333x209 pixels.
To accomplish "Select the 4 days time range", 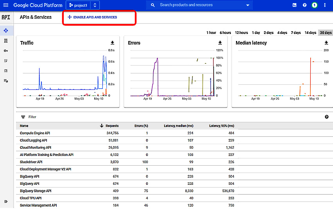I will 282,33.
